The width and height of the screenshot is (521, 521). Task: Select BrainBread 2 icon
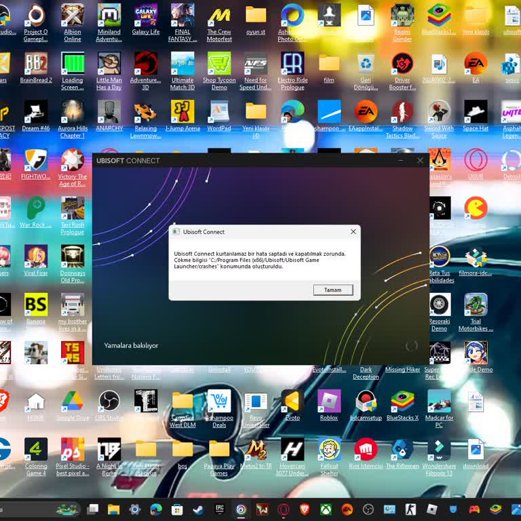pyautogui.click(x=36, y=68)
